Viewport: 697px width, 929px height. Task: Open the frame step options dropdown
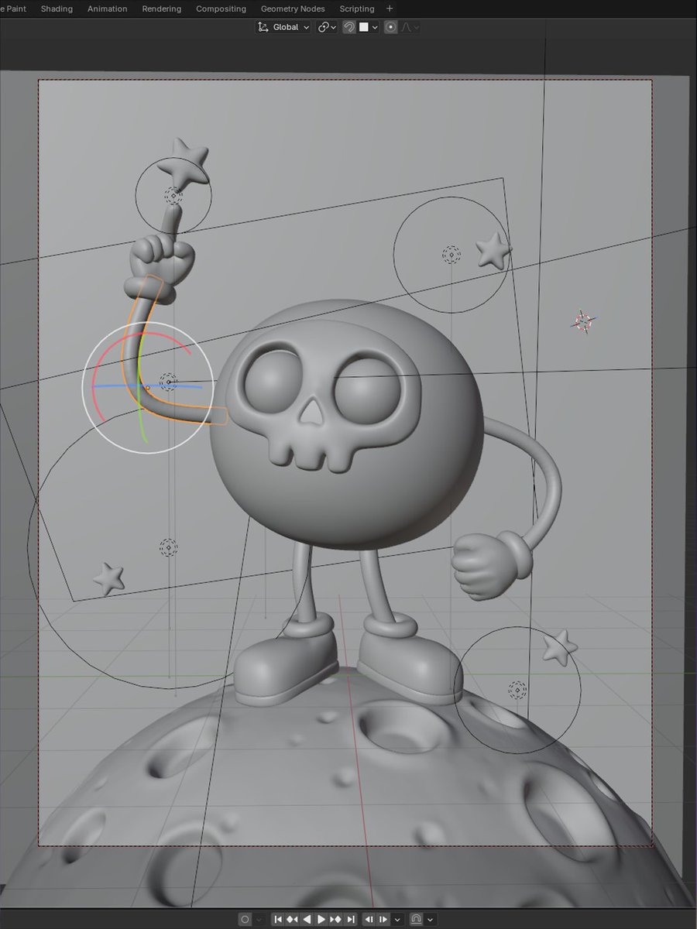pyautogui.click(x=398, y=919)
